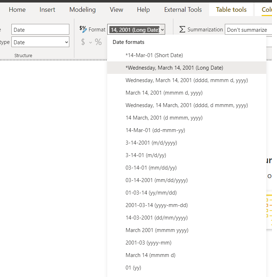Select March 14, 2001 (mmmm d, yyyy)
Viewport: 272px width, 277px height.
coord(187,93)
